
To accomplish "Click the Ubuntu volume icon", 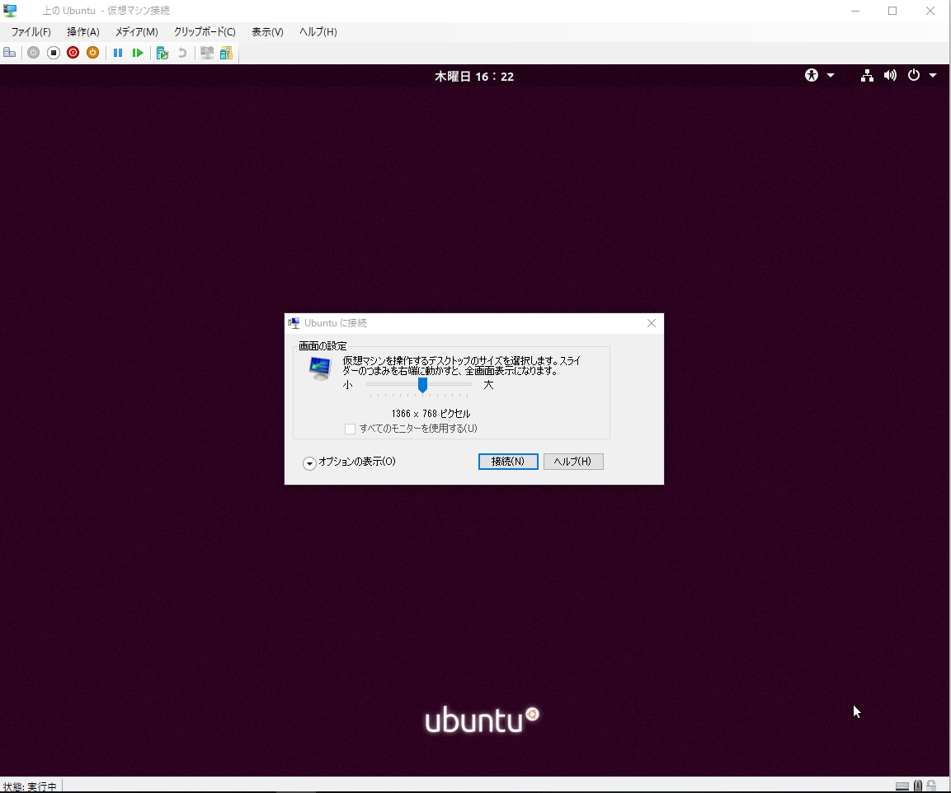I will [x=891, y=75].
